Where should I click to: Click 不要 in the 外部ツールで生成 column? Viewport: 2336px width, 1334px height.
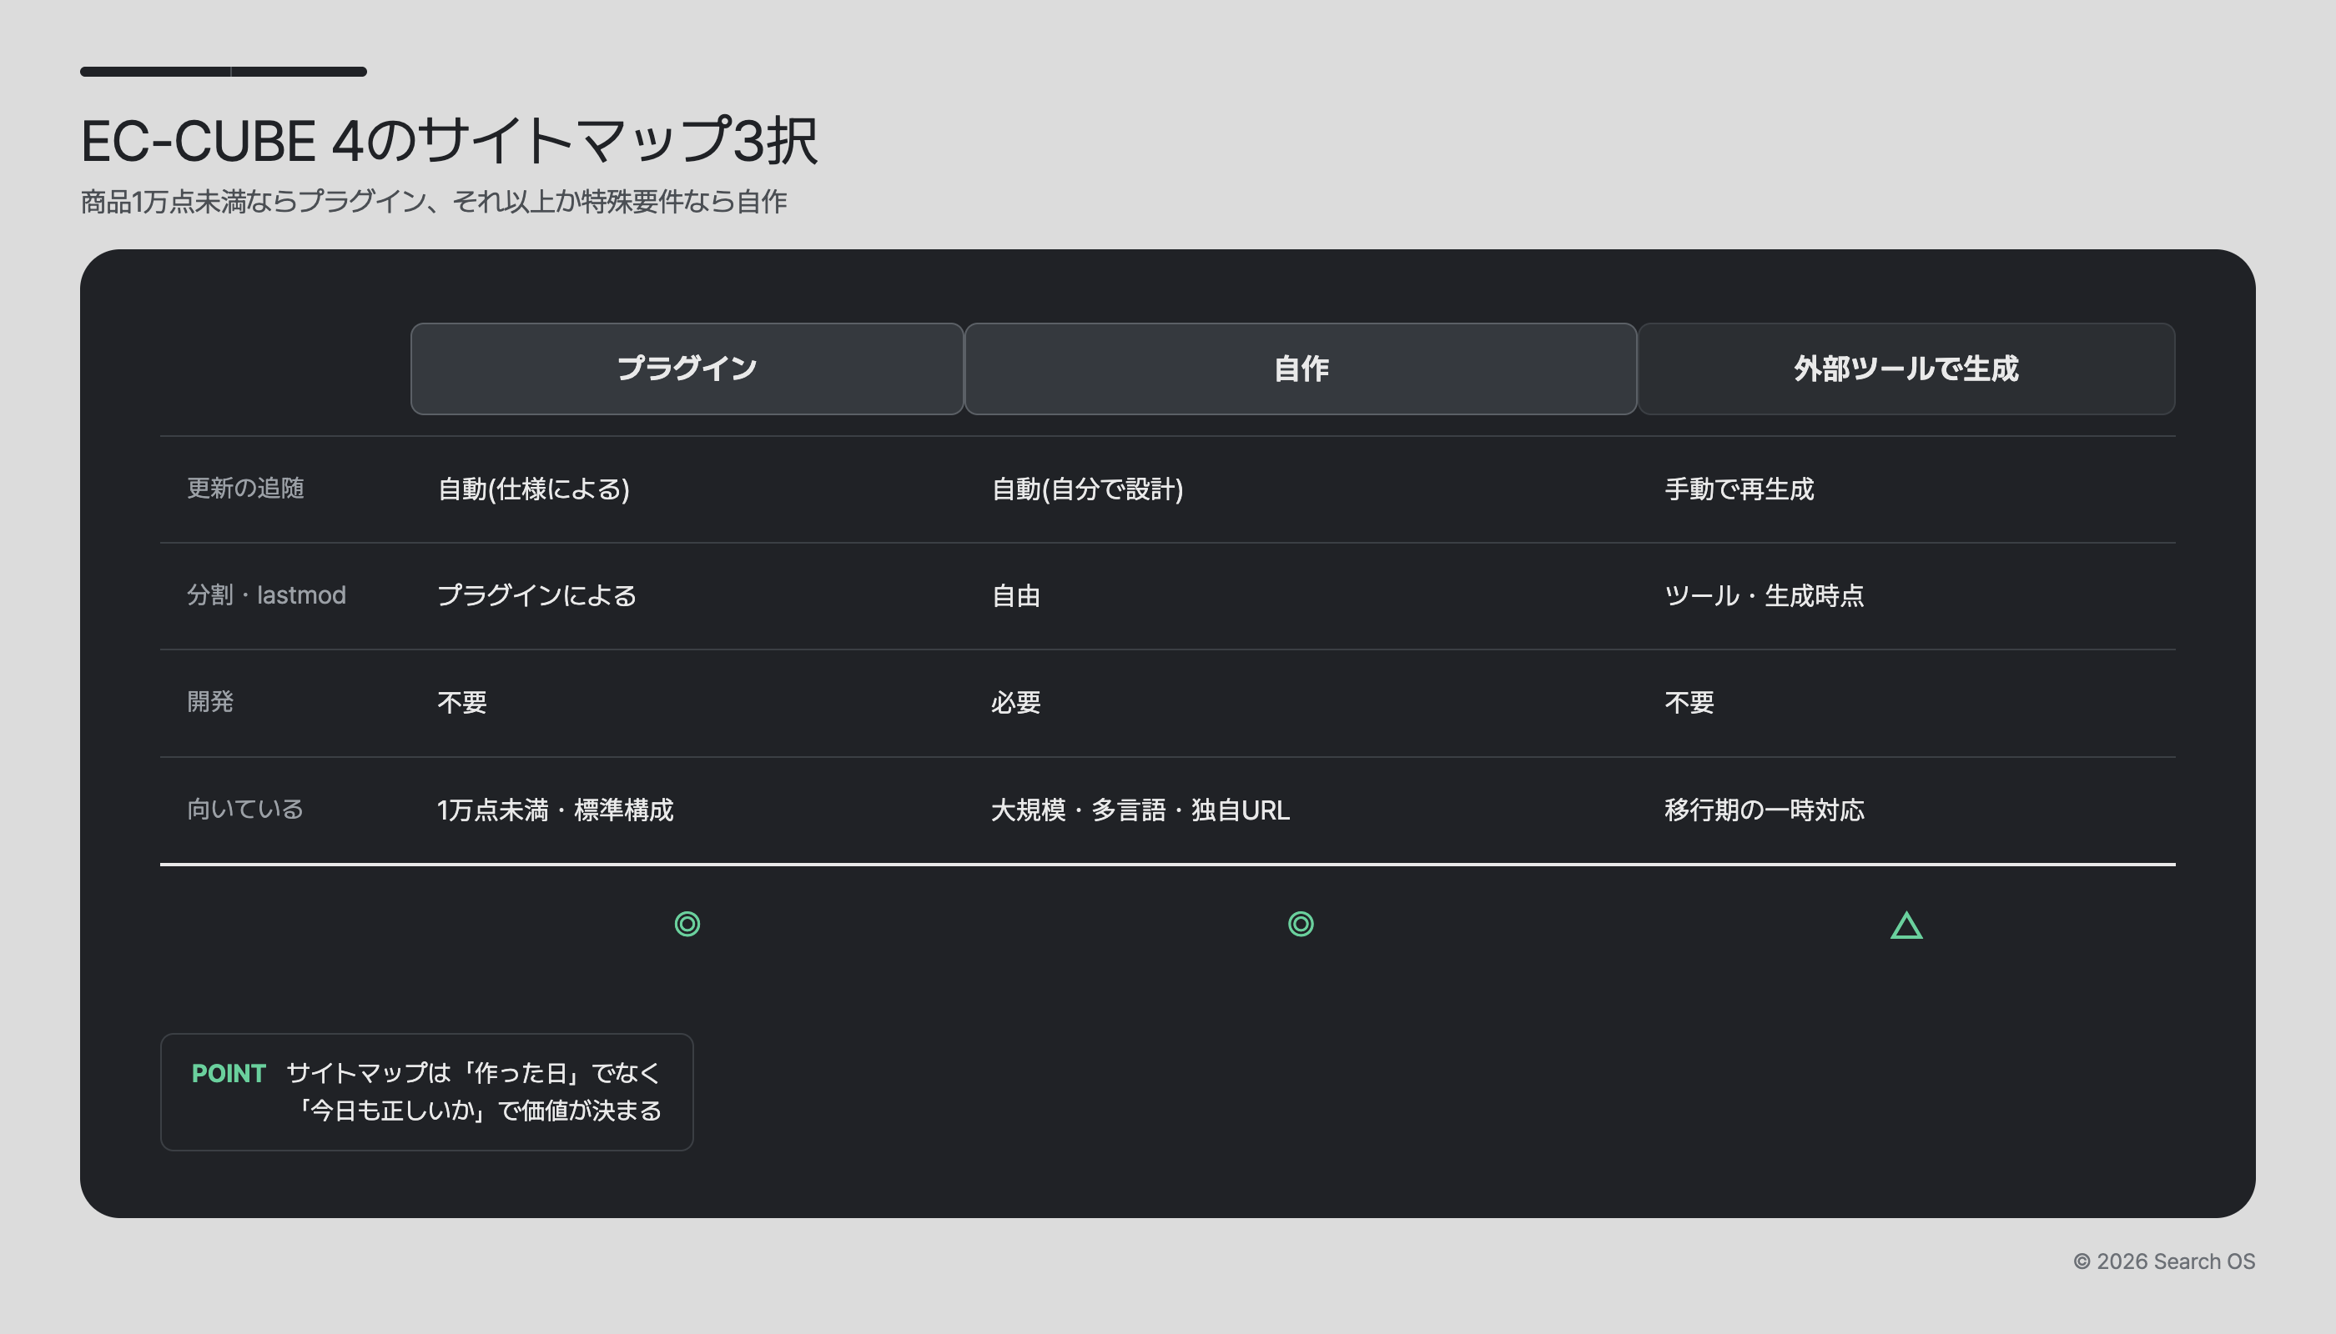(x=1689, y=703)
